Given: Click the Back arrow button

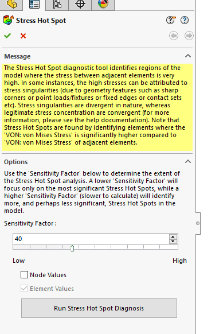Looking at the screenshot, I should click(174, 36).
